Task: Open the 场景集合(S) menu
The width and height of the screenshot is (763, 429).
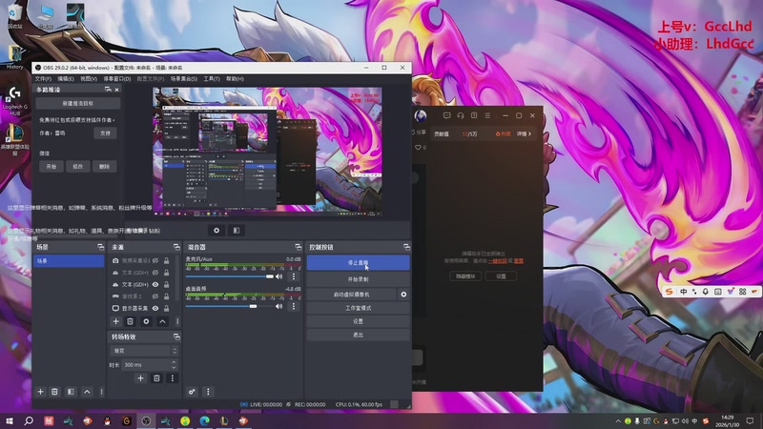Action: point(184,79)
